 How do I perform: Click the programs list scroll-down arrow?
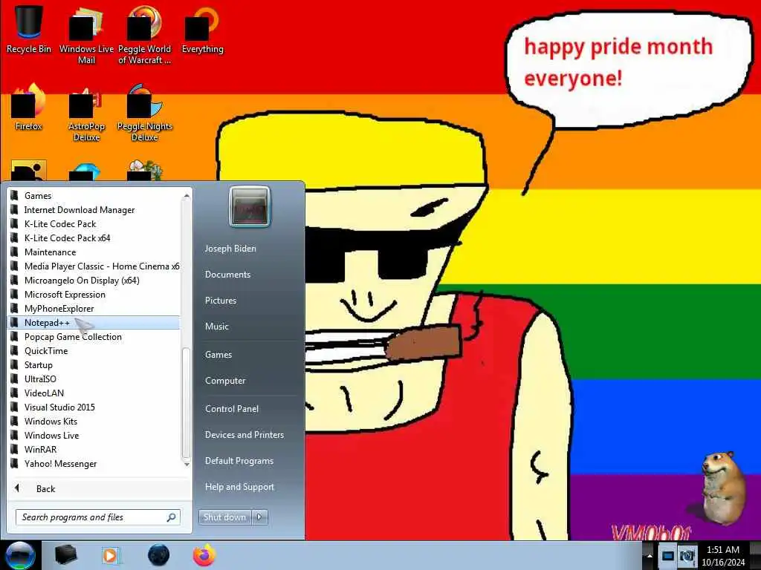pos(187,465)
